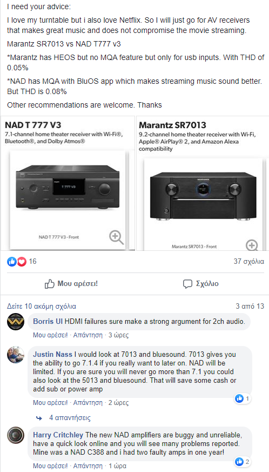Expand the 4 απαντήσεις replies thread
Screen dimensions: 269x472
pos(64,418)
